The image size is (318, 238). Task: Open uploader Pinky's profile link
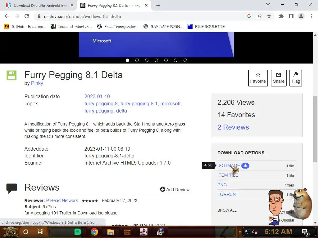point(37,83)
